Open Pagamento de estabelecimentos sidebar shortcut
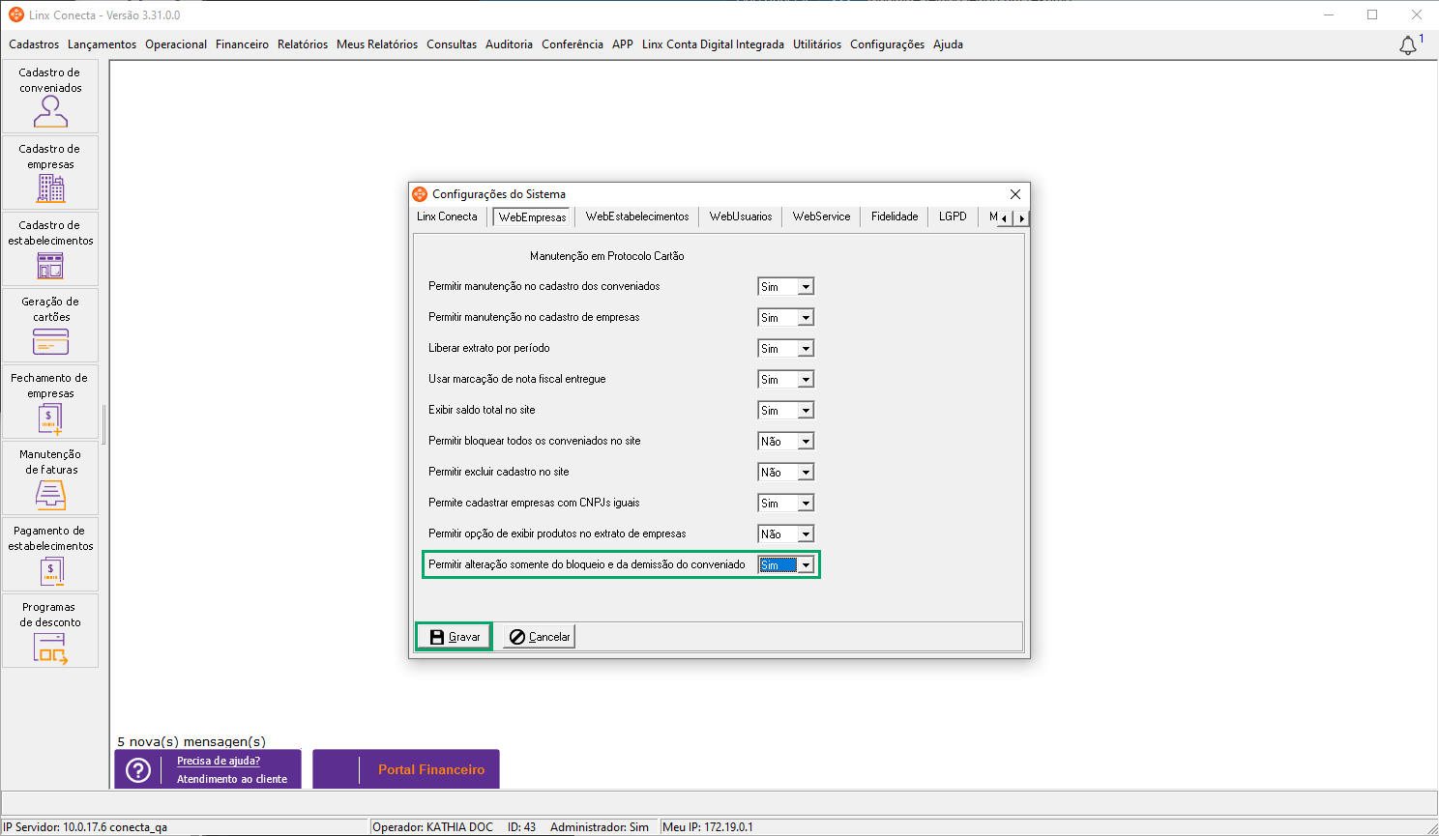This screenshot has width=1439, height=836. pos(50,555)
